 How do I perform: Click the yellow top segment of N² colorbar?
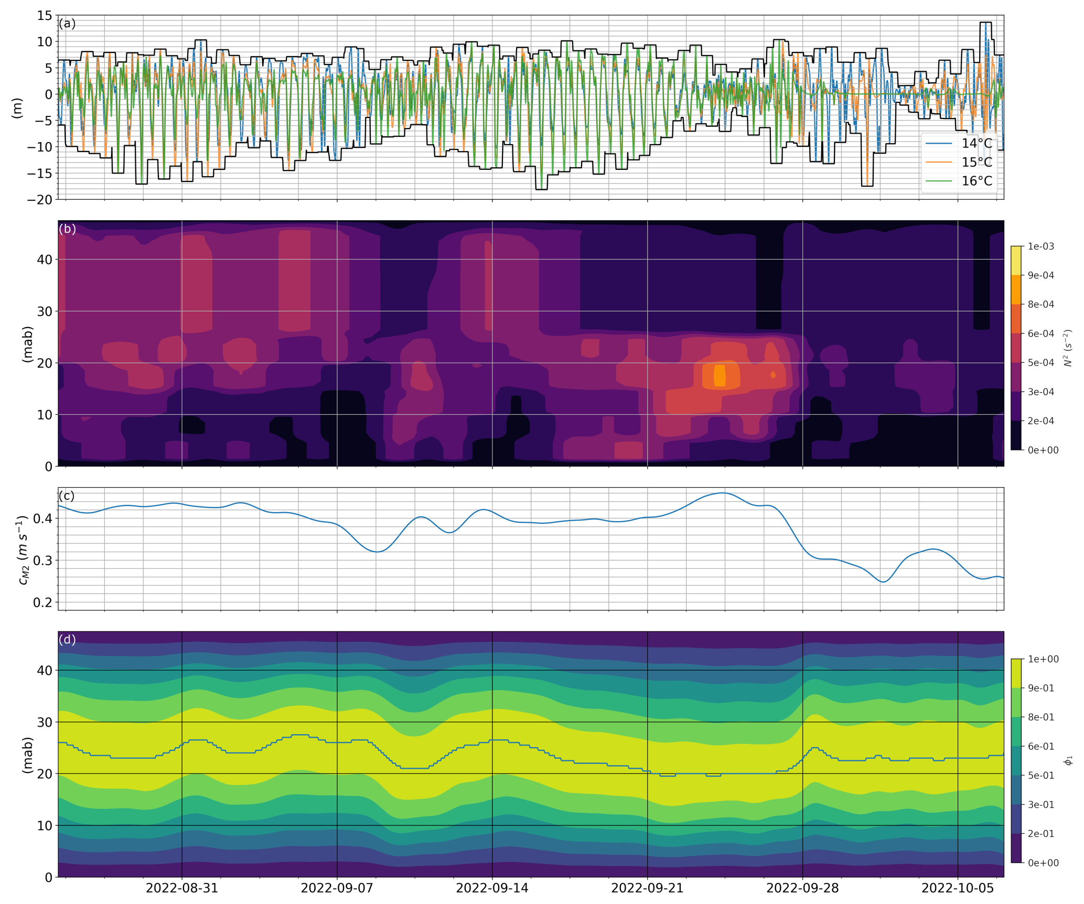1016,261
